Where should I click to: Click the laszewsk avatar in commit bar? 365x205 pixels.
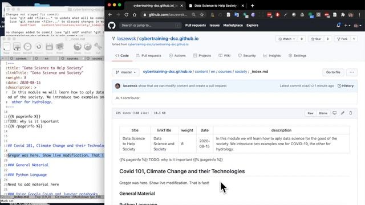click(117, 86)
